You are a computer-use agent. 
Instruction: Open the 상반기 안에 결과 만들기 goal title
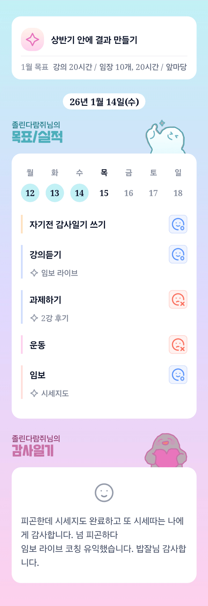pos(94,40)
